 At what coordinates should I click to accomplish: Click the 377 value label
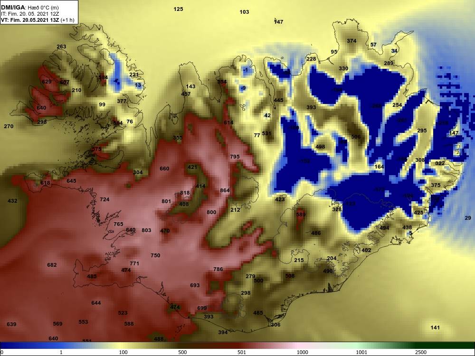tap(122, 101)
